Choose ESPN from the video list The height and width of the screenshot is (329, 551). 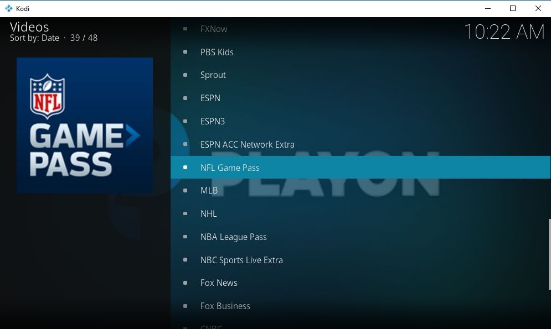[361, 98]
